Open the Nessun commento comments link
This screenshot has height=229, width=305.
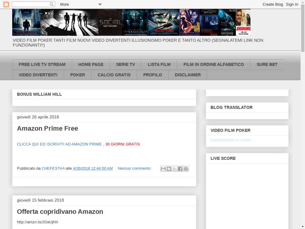pos(135,168)
